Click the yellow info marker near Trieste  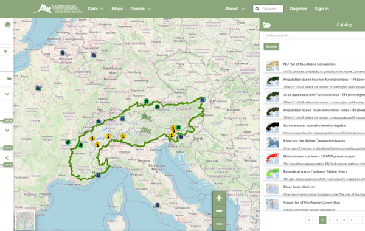point(172,135)
